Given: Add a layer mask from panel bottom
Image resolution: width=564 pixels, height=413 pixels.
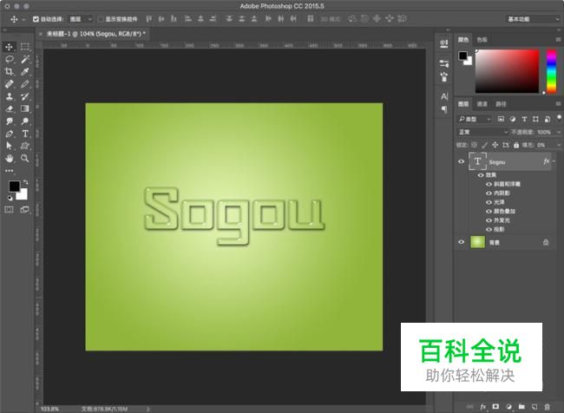Looking at the screenshot, I should [x=495, y=407].
